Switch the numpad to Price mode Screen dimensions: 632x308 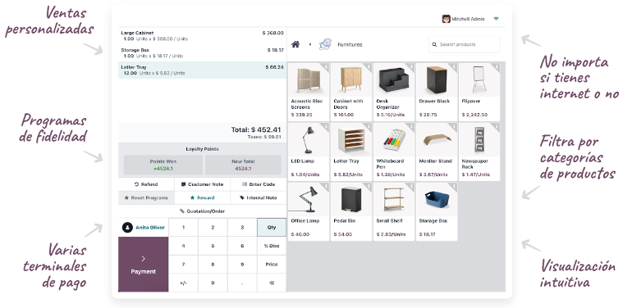(x=272, y=264)
